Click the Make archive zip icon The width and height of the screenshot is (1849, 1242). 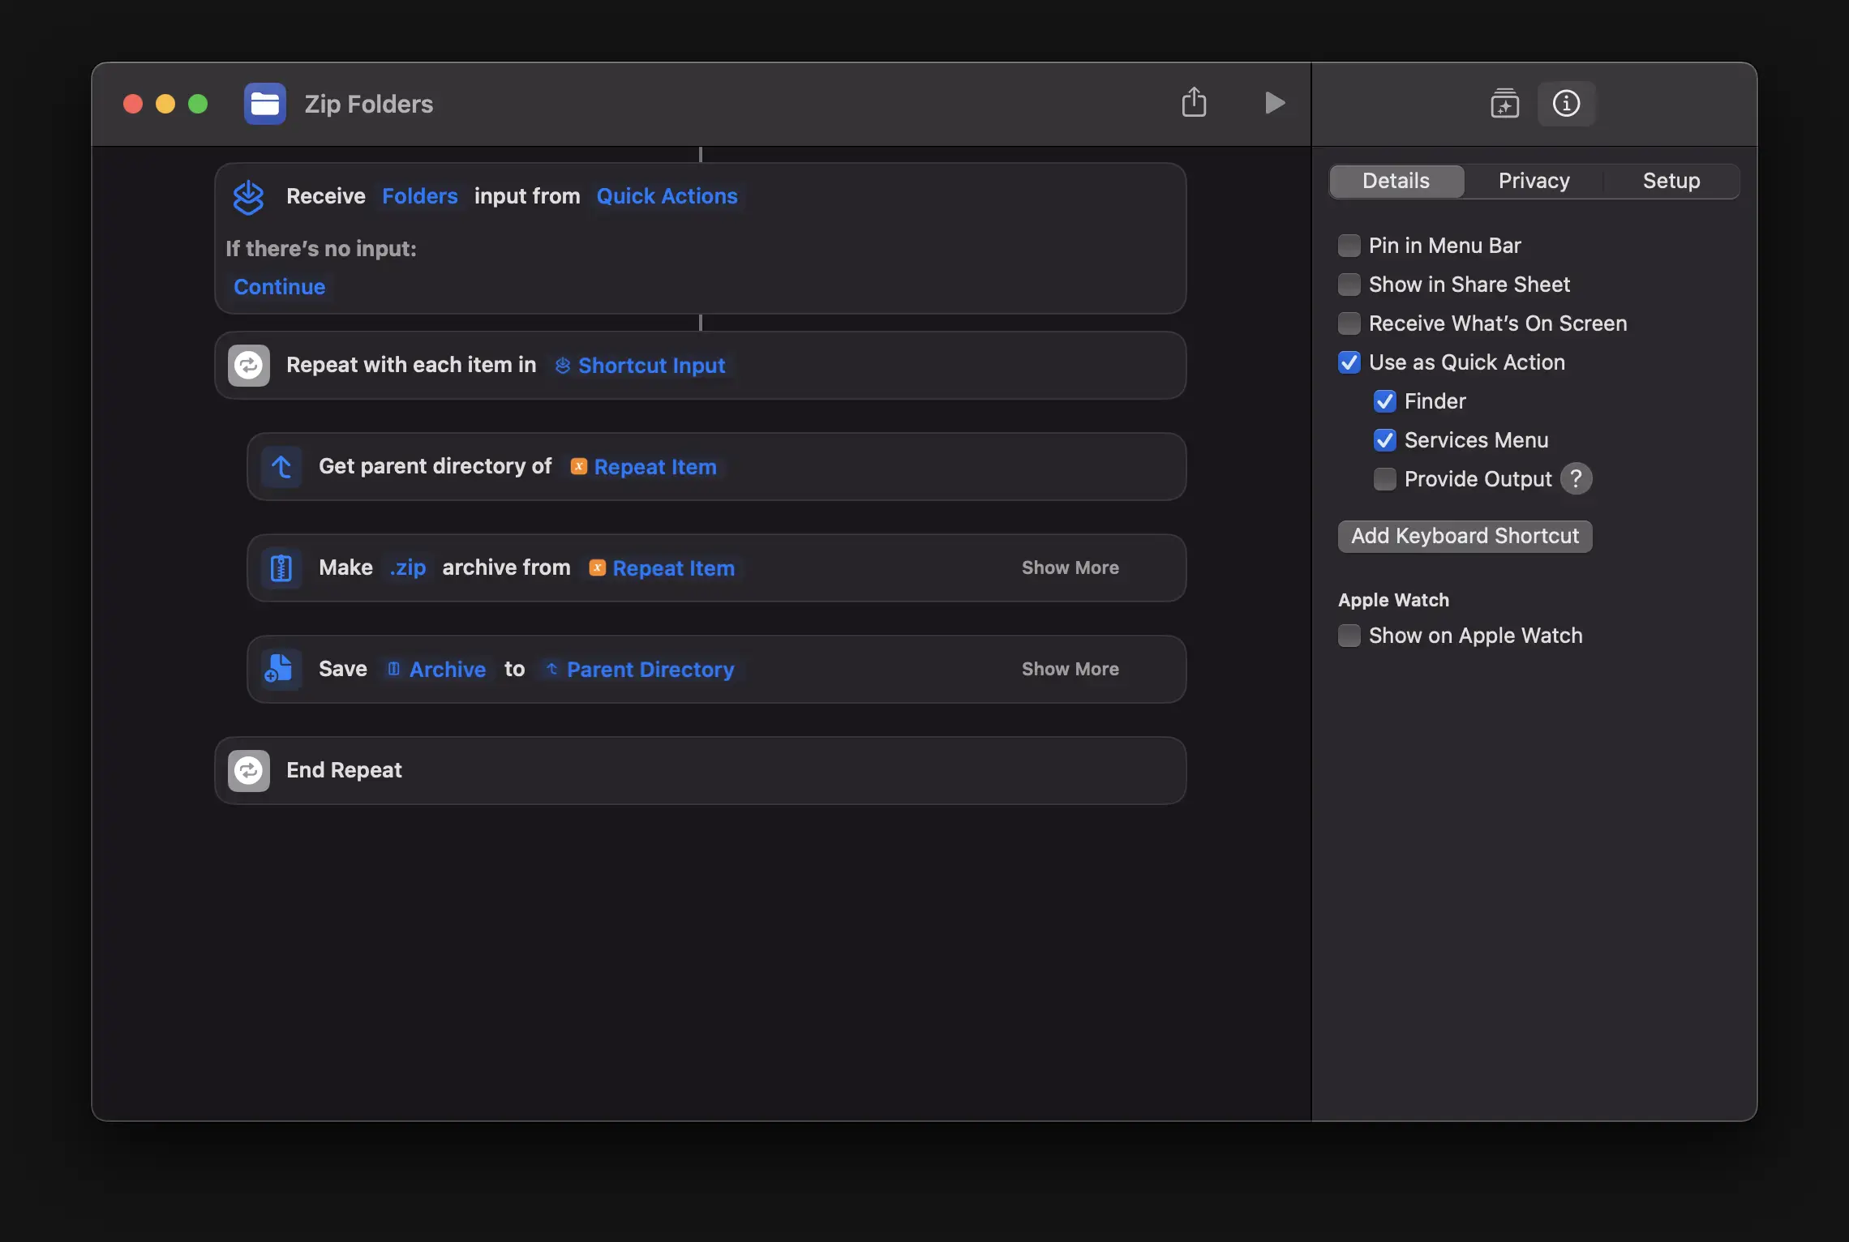coord(281,568)
